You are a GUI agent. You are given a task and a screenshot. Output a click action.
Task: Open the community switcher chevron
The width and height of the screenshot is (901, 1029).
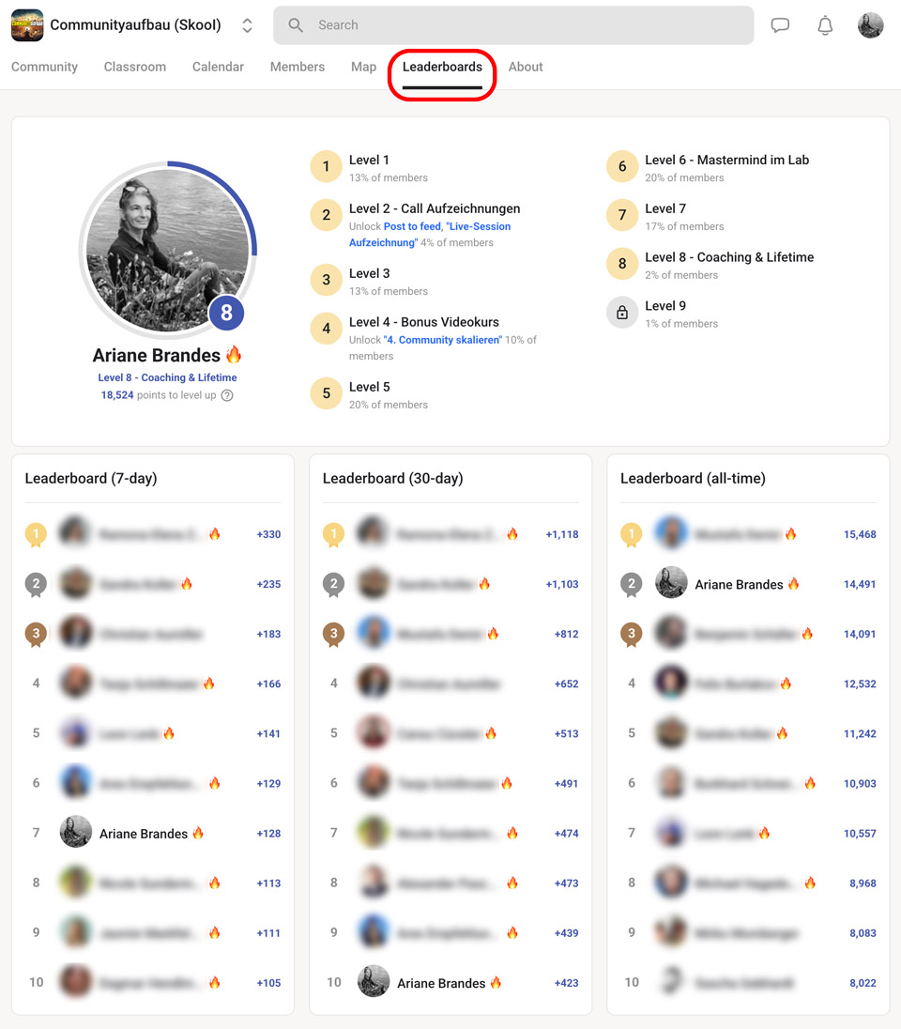[247, 25]
